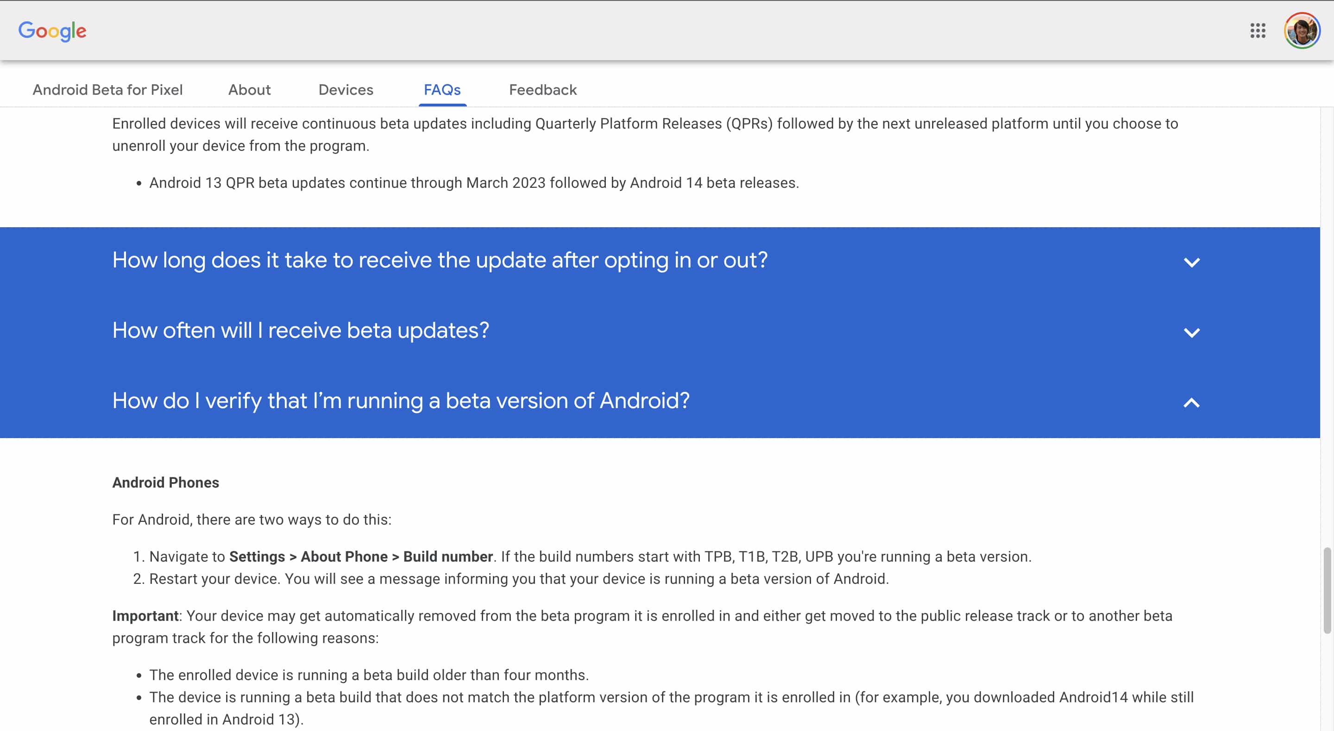
Task: Go to the About section
Action: coord(249,89)
